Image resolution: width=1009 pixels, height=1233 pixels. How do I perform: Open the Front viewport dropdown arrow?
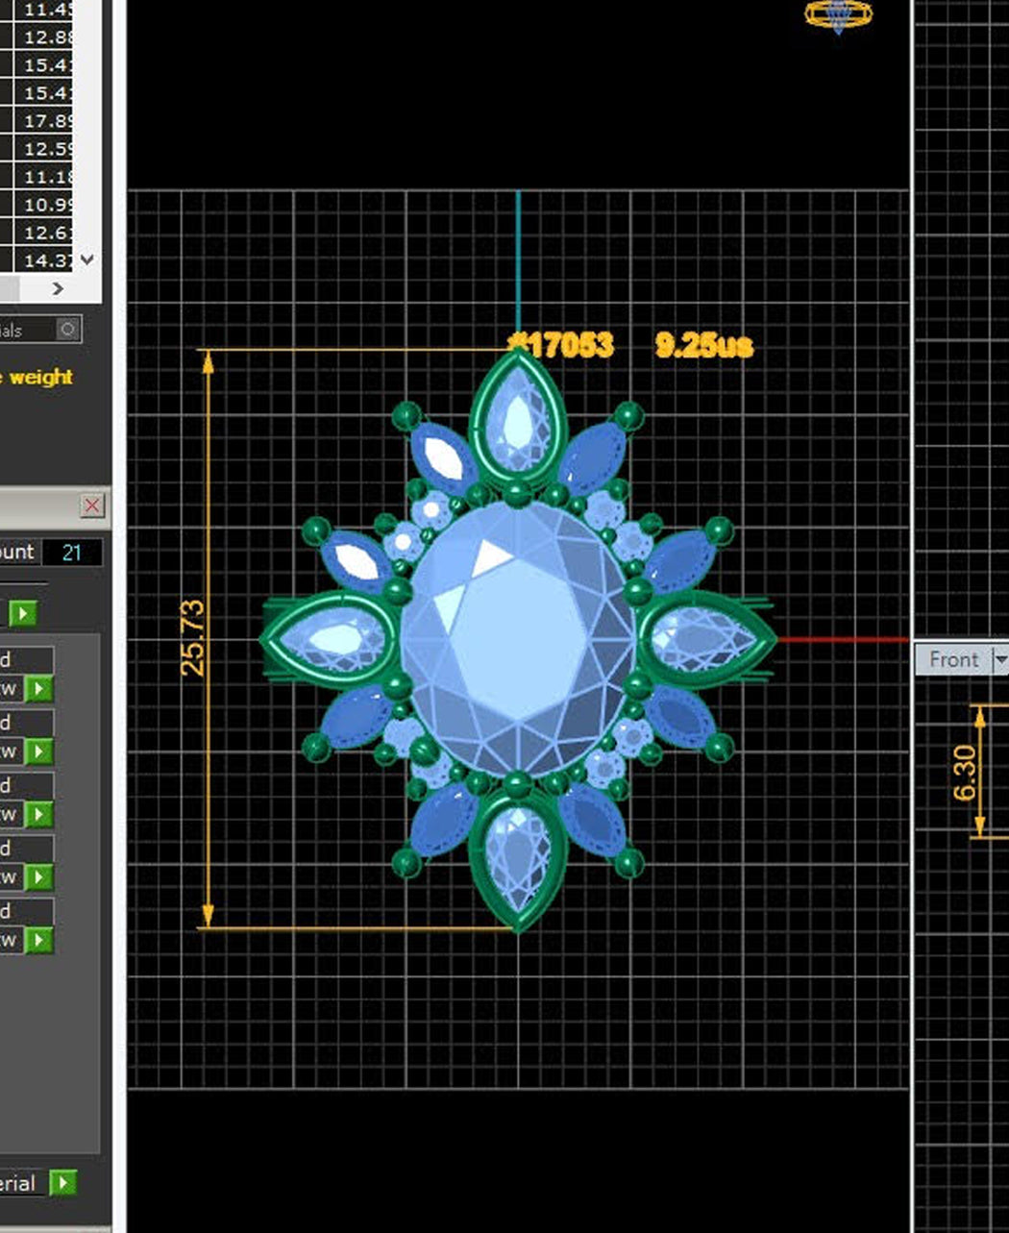coord(999,659)
